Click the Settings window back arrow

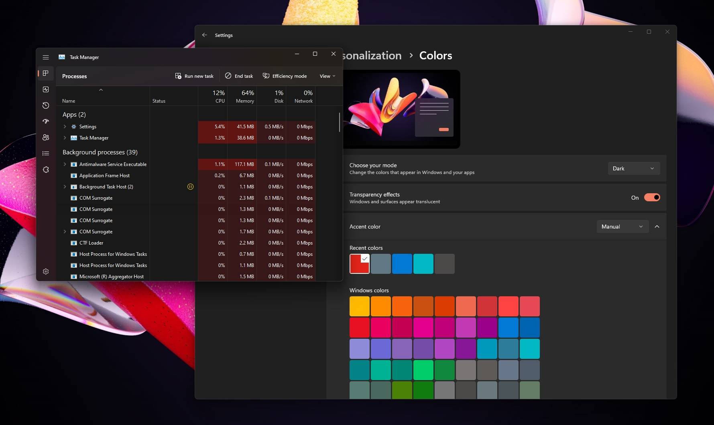point(205,35)
